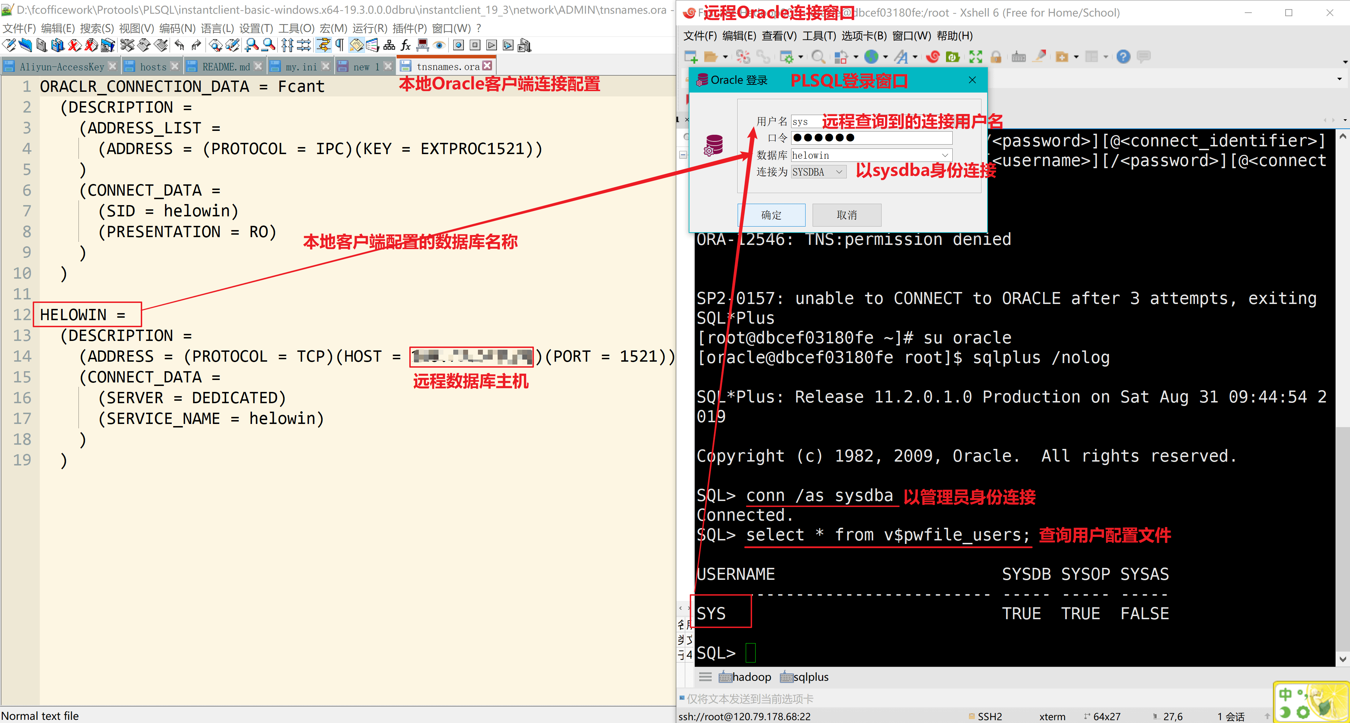Click the undo arrow icon in Notepad++
The image size is (1350, 723).
click(x=179, y=46)
